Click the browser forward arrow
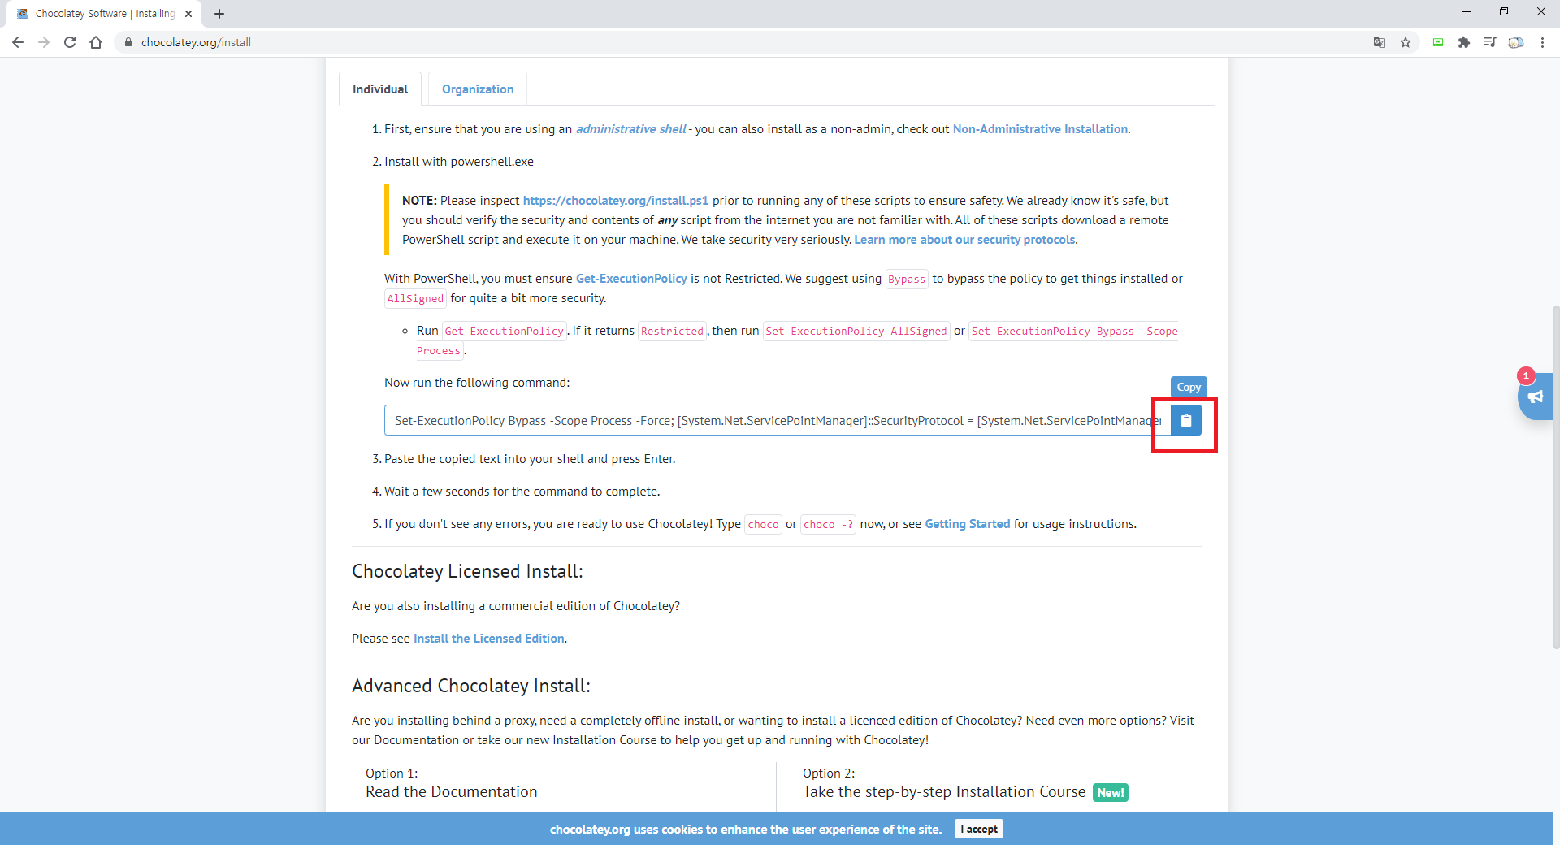The image size is (1560, 845). click(44, 42)
